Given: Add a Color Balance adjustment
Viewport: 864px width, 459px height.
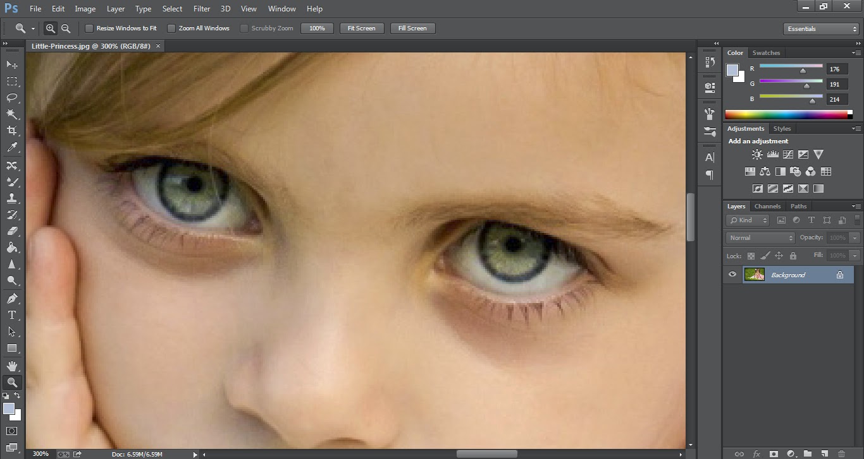Looking at the screenshot, I should (765, 171).
